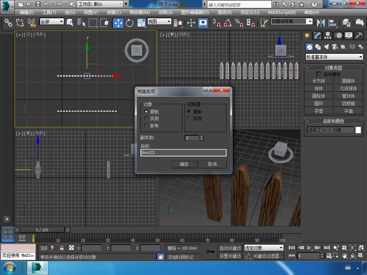Screen dimensions: 367x275
Task: Open the Utilities hammer panel tab
Action: 359,35
